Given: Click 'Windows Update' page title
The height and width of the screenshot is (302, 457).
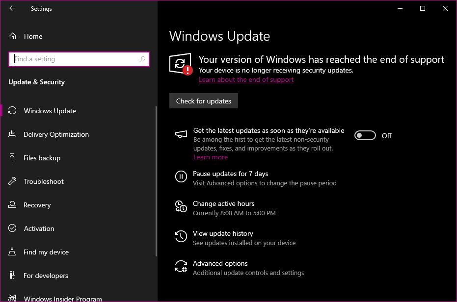Looking at the screenshot, I should pyautogui.click(x=219, y=36).
